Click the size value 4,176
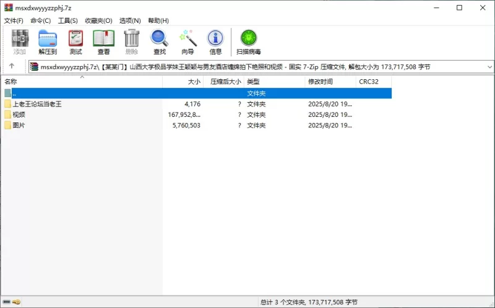The image size is (495, 308). pyautogui.click(x=192, y=104)
